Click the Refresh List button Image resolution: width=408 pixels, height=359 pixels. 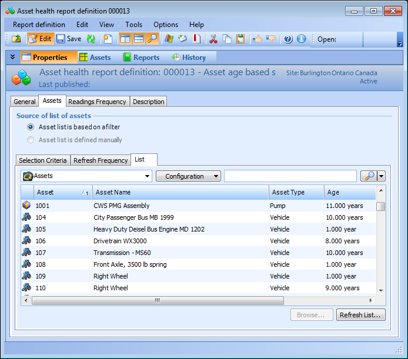pos(361,315)
